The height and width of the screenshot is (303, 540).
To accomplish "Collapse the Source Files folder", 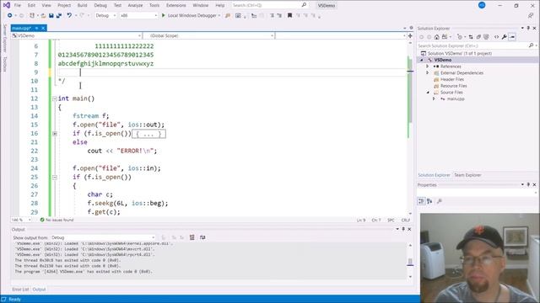I will tap(428, 93).
